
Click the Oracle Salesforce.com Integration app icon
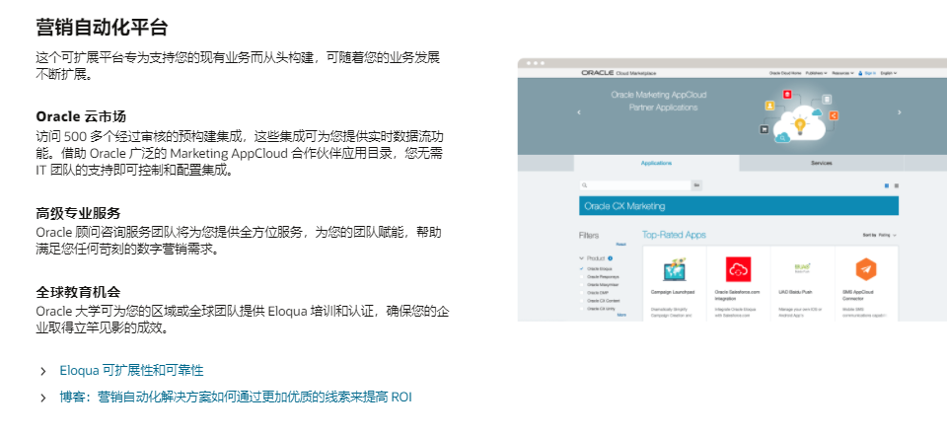click(738, 269)
